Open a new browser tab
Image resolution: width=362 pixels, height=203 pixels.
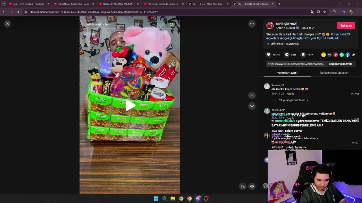click(279, 4)
